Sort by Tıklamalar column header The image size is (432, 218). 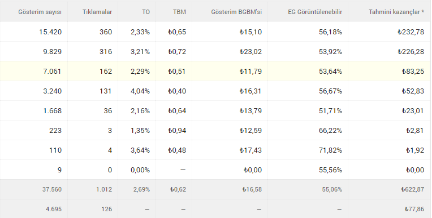97,12
